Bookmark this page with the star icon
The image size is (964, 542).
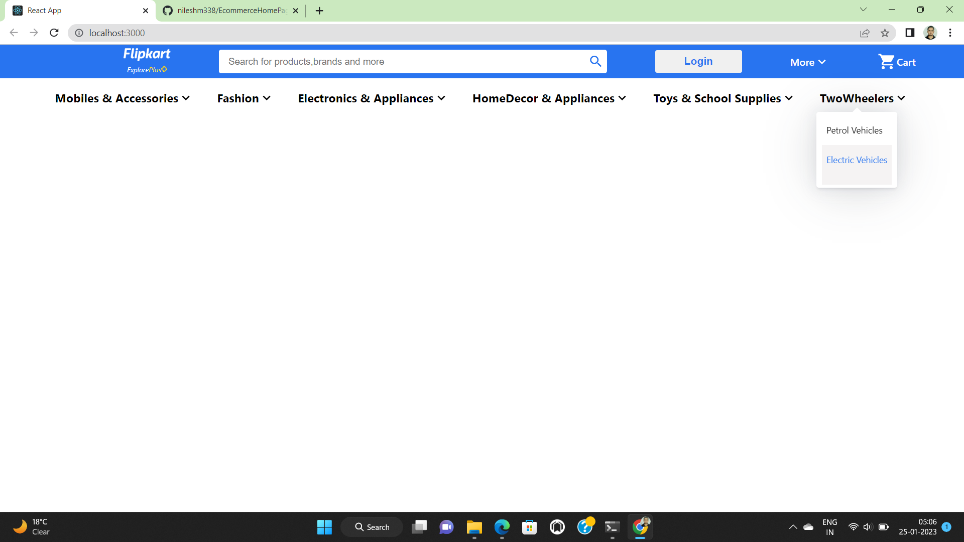[885, 33]
